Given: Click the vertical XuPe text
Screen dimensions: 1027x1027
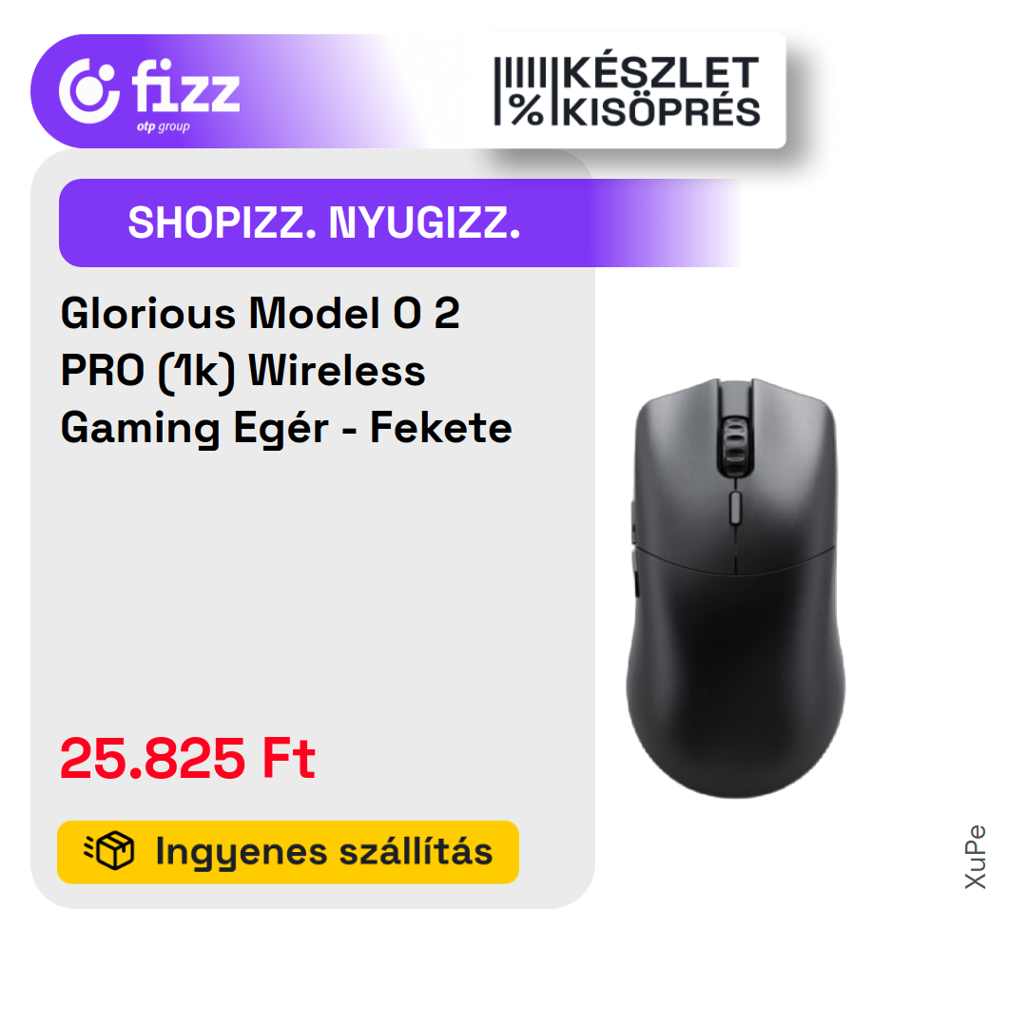Looking at the screenshot, I should tap(976, 857).
